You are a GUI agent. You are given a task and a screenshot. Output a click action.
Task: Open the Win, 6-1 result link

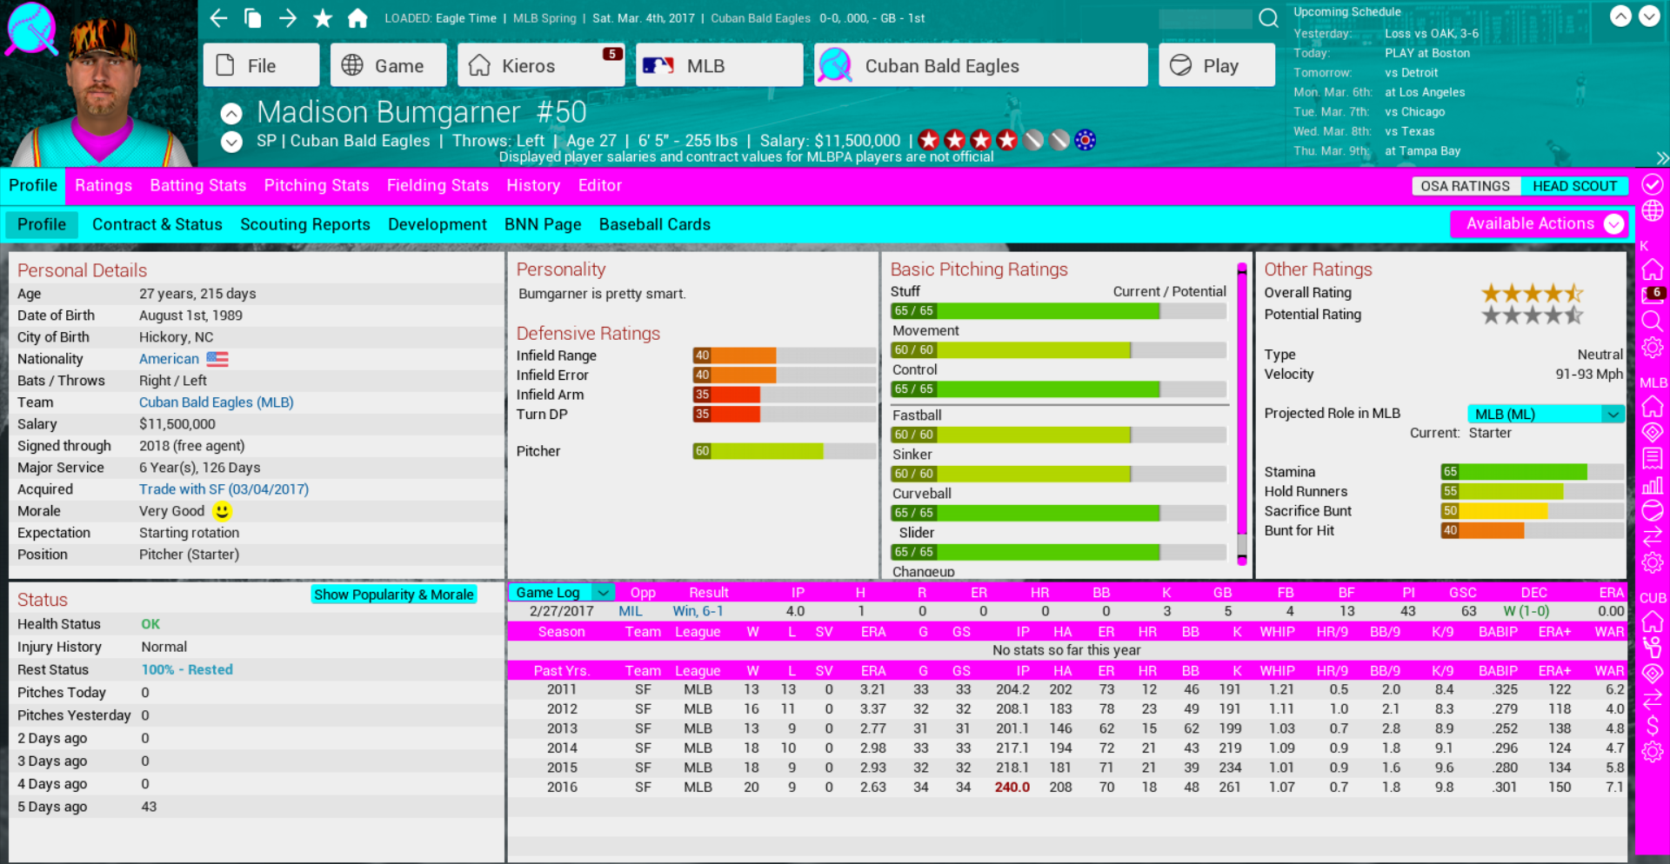[x=698, y=611]
